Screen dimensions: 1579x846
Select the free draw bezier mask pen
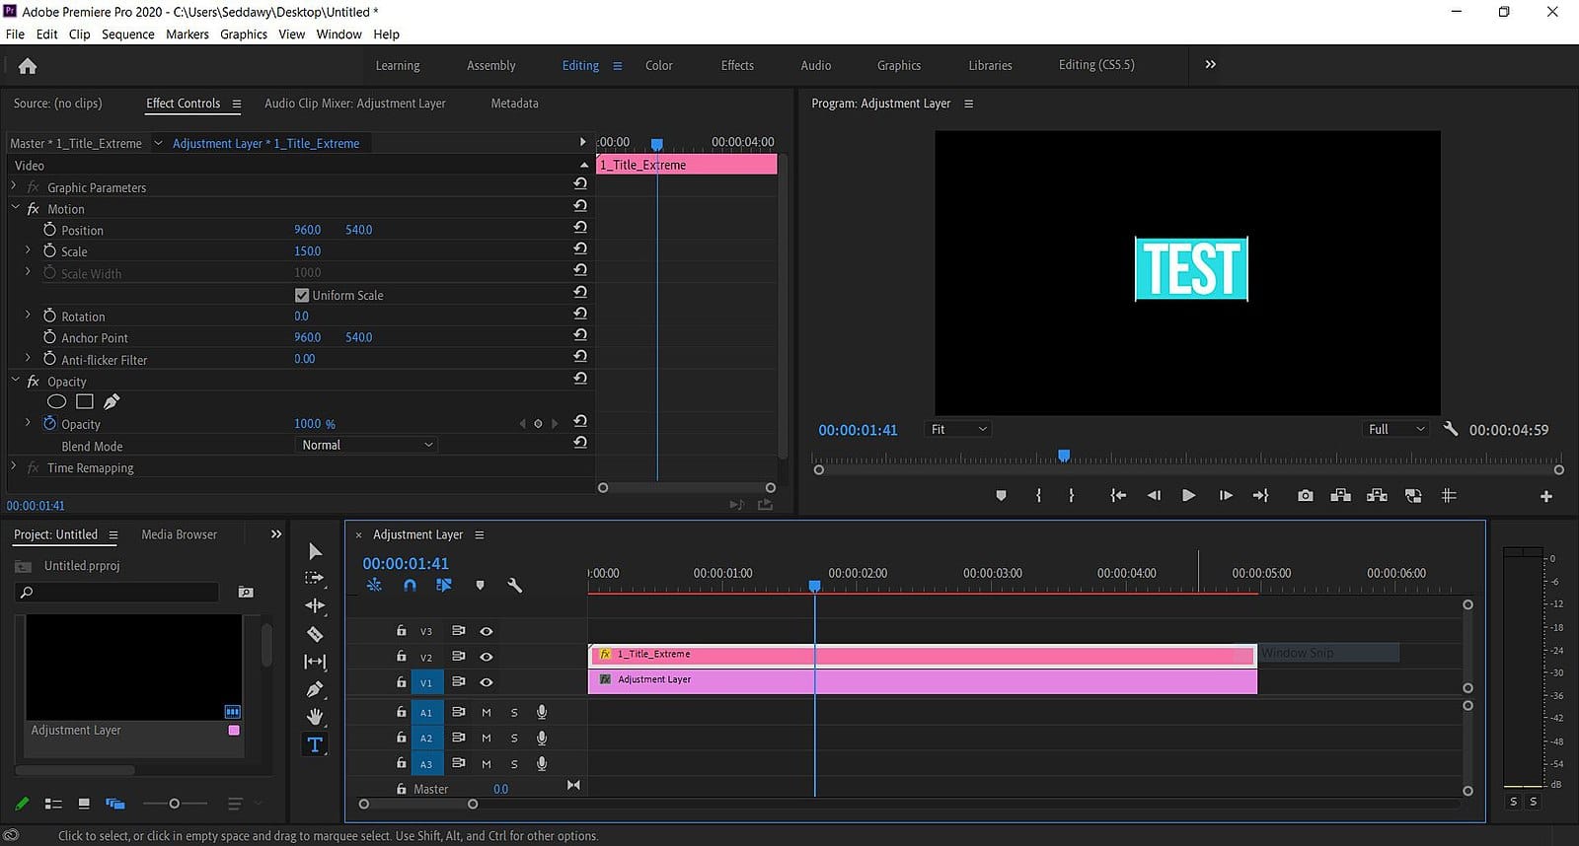(x=112, y=401)
